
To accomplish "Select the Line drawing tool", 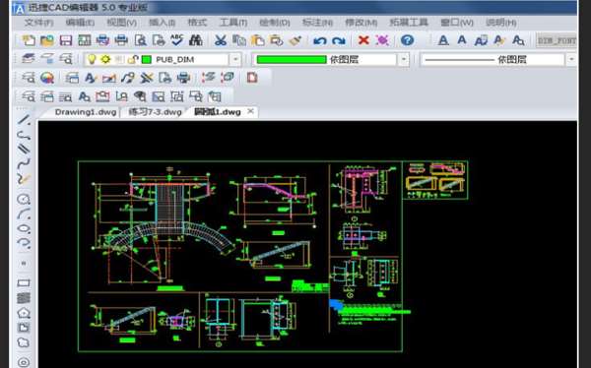I will click(24, 120).
